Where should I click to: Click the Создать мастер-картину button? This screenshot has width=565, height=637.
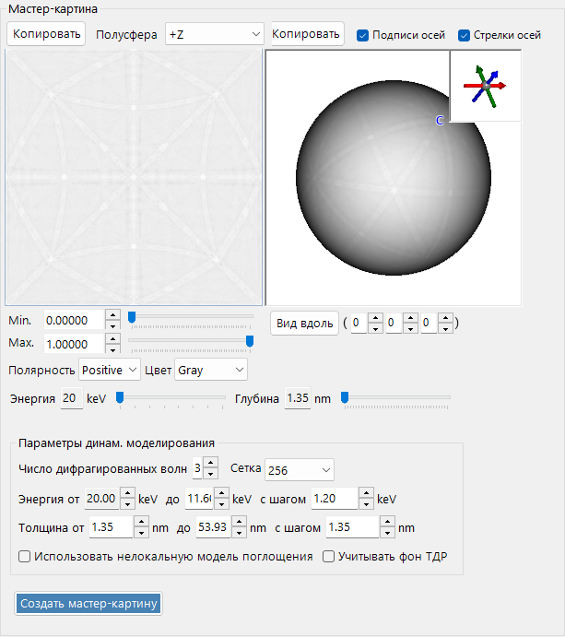[88, 603]
